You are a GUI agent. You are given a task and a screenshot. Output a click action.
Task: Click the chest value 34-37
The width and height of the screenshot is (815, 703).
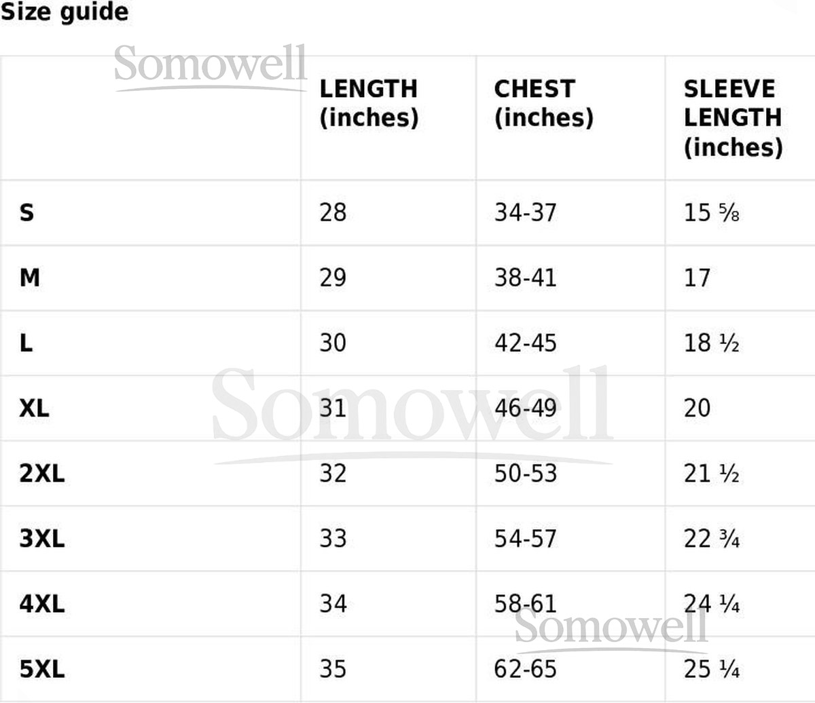[525, 213]
